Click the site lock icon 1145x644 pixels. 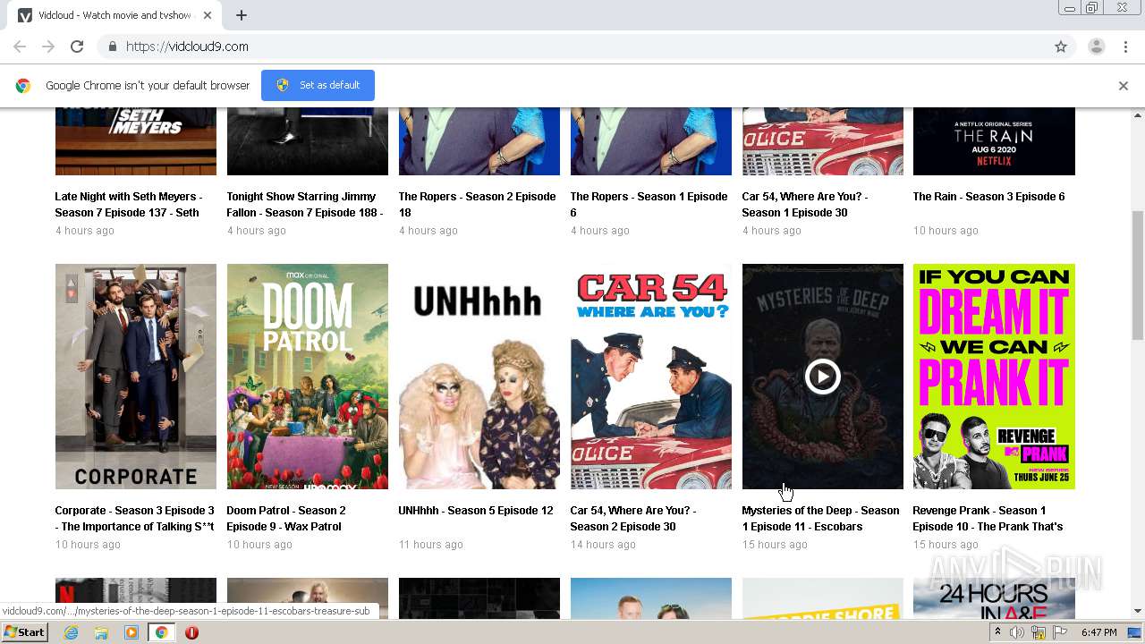(112, 47)
